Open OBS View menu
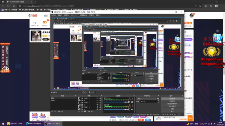Screen dimensions: 225x126 (66, 15)
